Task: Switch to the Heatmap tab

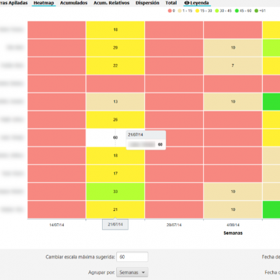Action: pyautogui.click(x=44, y=3)
